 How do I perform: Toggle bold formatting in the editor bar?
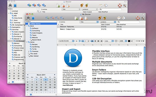click(x=83, y=41)
